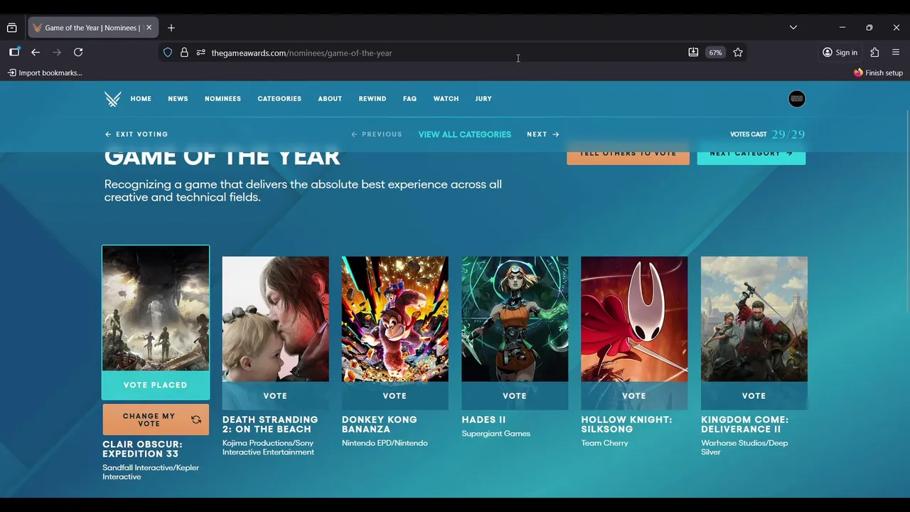Click the Change My Vote button
This screenshot has height=512, width=910.
[x=156, y=420]
